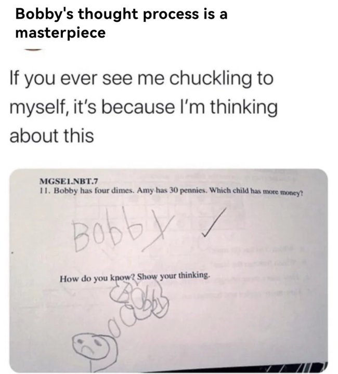
Task: Click the standard code "MGSE1.NBT.7"
Action: click(x=68, y=181)
